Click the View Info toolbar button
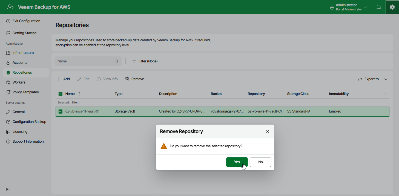The height and width of the screenshot is (196, 399). (x=107, y=79)
